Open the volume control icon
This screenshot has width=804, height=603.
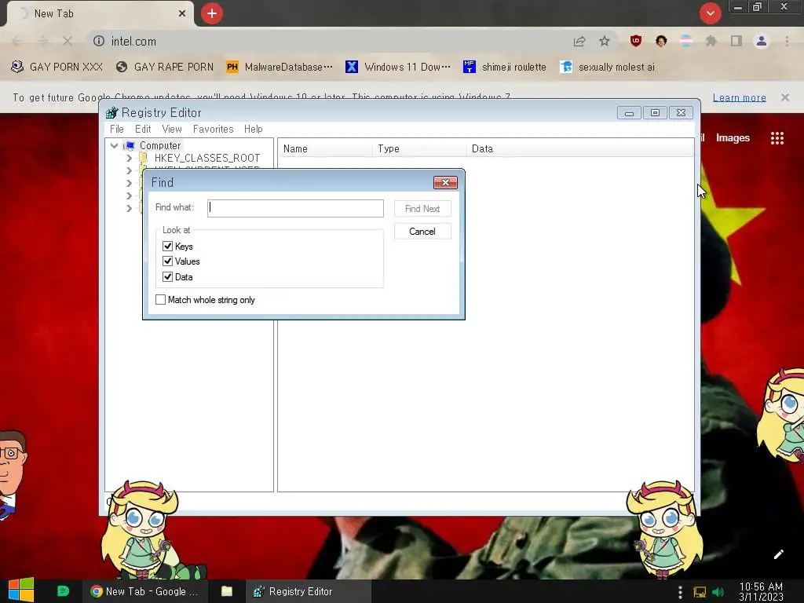(718, 592)
